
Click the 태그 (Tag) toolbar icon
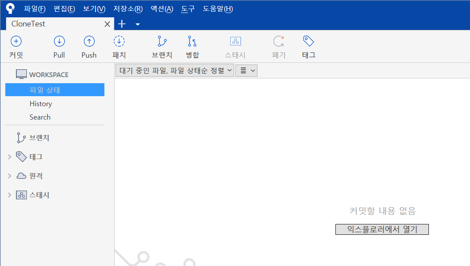coord(309,41)
